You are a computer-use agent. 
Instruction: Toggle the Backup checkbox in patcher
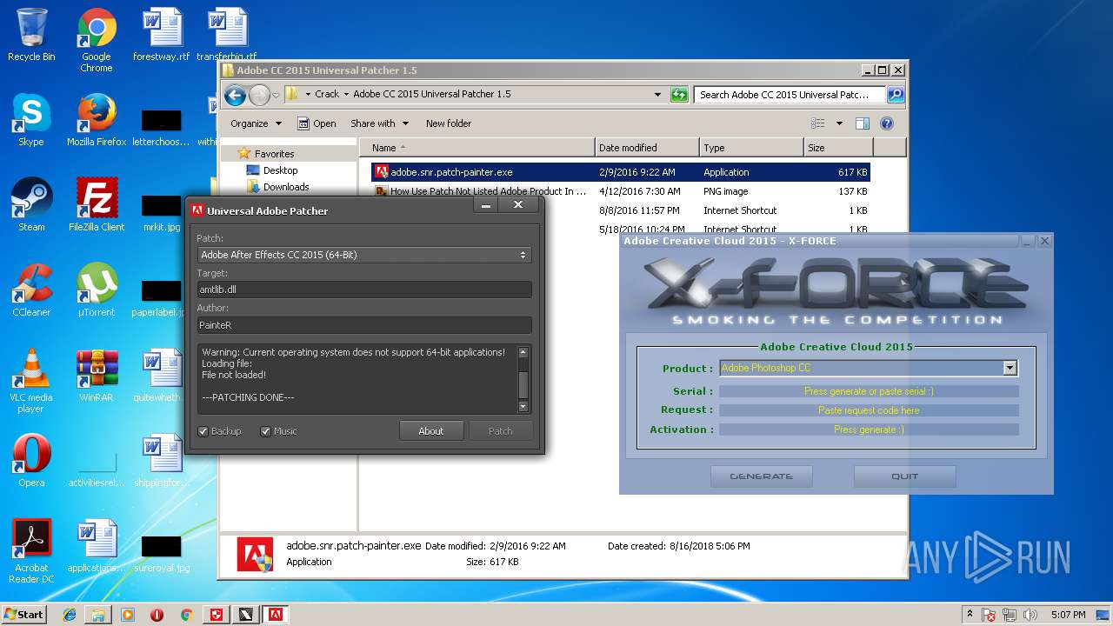[x=203, y=431]
